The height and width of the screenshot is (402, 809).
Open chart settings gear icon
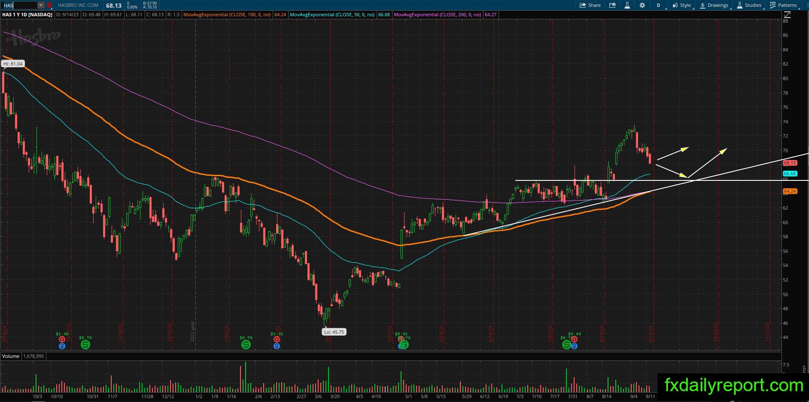point(642,5)
